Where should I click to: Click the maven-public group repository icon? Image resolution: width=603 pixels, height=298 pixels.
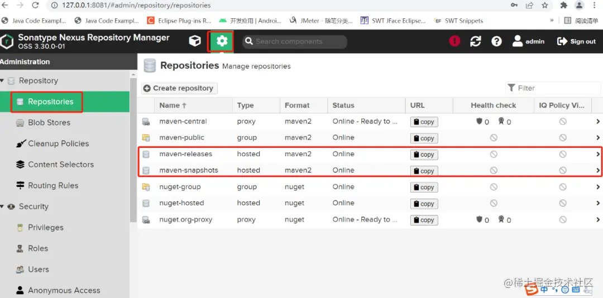(146, 138)
